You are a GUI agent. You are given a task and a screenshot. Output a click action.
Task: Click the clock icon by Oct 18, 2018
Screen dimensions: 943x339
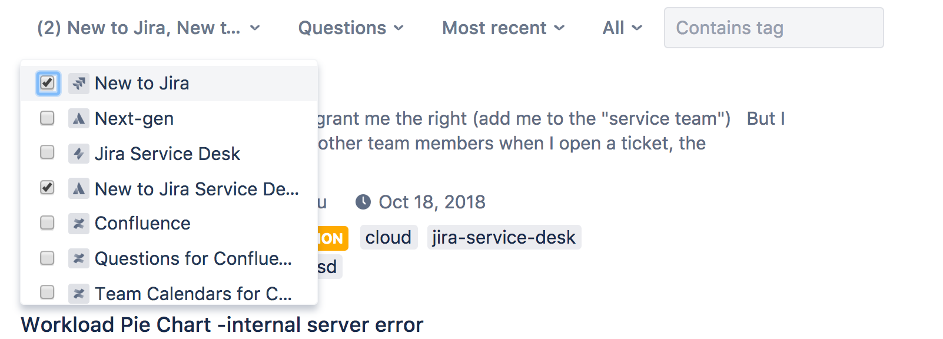[x=363, y=202]
